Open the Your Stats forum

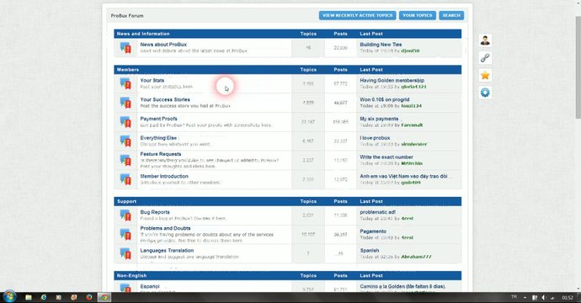152,81
